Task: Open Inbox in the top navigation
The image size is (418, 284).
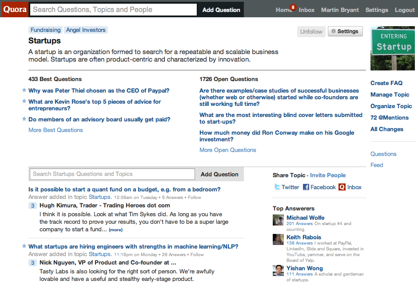Action: point(307,10)
